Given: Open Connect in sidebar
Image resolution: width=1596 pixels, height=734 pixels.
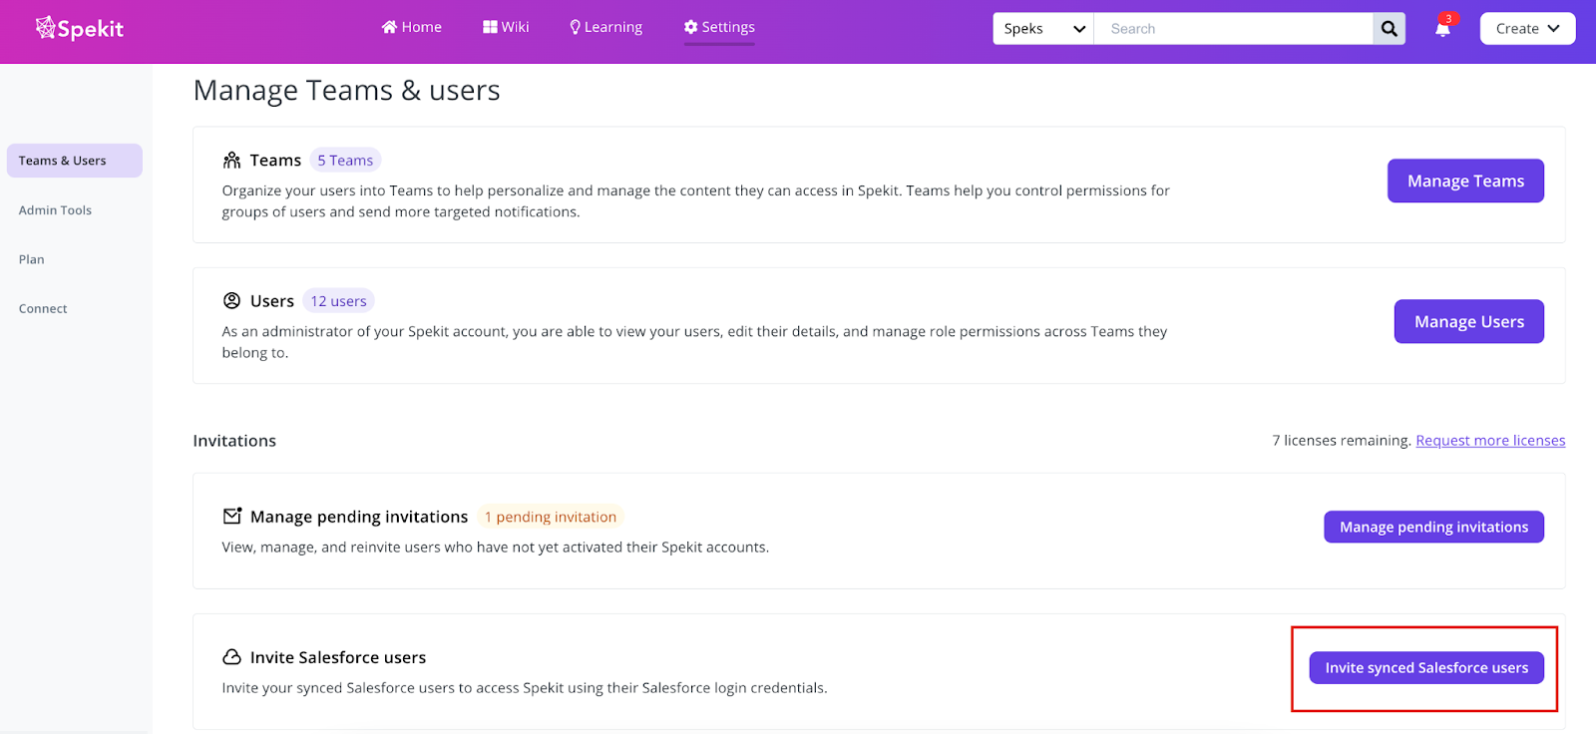Looking at the screenshot, I should (x=43, y=309).
